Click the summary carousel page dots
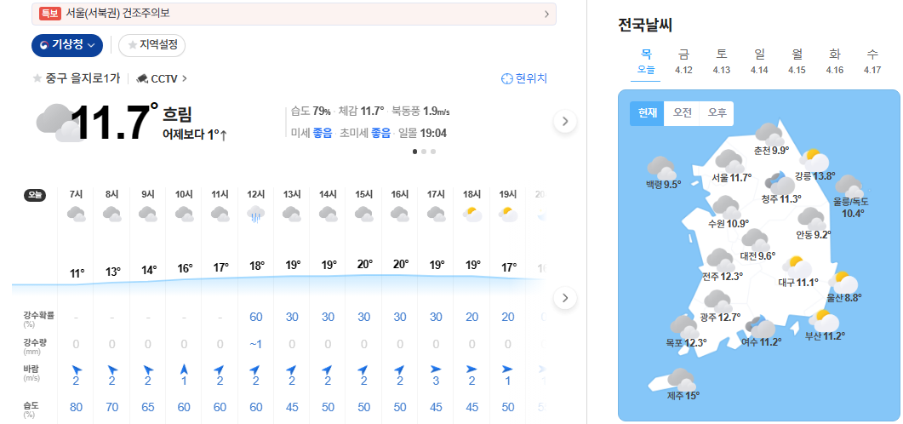The width and height of the screenshot is (903, 424). [424, 152]
